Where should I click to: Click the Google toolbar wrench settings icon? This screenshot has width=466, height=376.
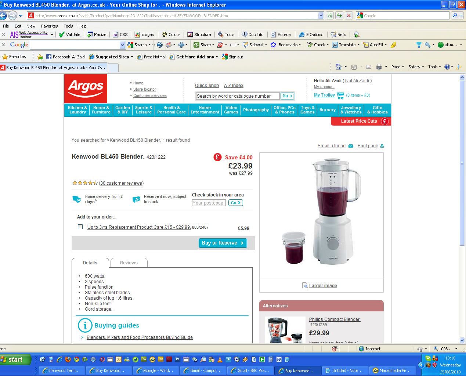pos(427,45)
